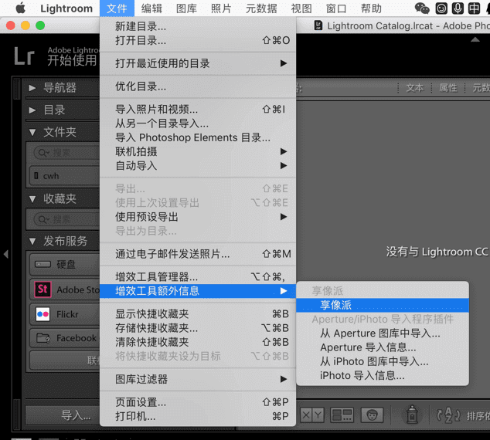Screen dimensions: 490x440
Task: Choose iPhoto 导入信息 submenu item
Action: coord(383,375)
